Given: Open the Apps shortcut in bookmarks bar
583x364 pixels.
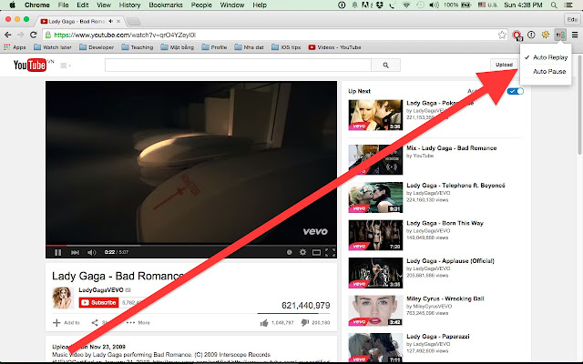Looking at the screenshot, I should point(15,47).
